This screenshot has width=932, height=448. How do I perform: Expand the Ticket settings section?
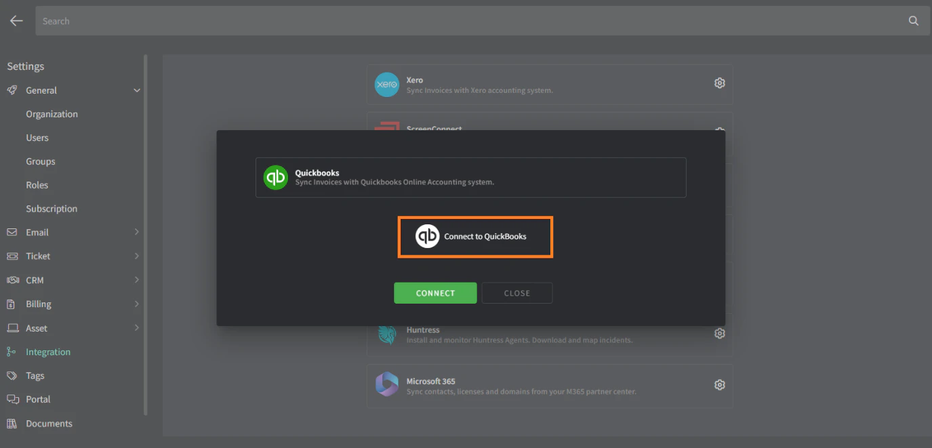point(137,256)
